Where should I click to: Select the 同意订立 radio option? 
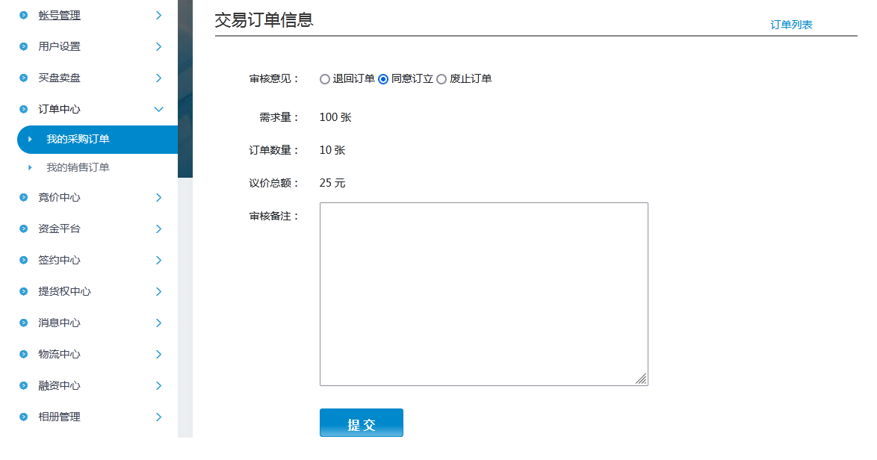(x=383, y=79)
